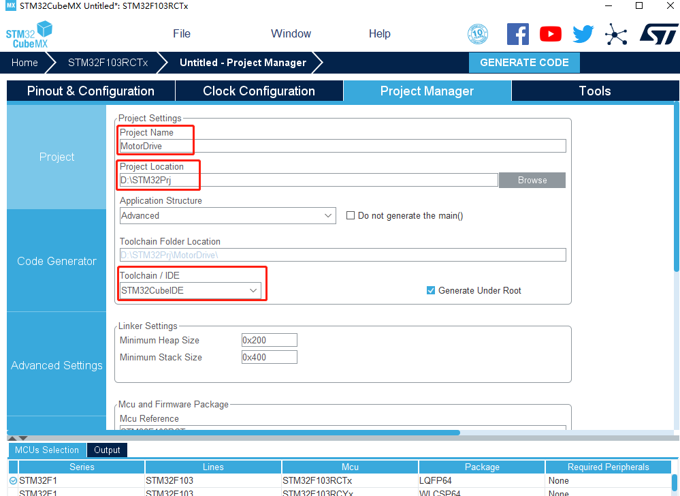
Task: Open the Twitter bird icon link
Action: 583,34
